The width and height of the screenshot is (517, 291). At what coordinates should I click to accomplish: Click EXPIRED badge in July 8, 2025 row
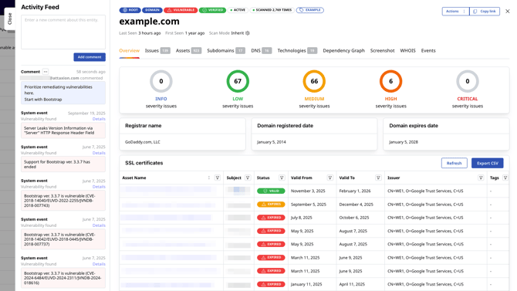pos(271,218)
